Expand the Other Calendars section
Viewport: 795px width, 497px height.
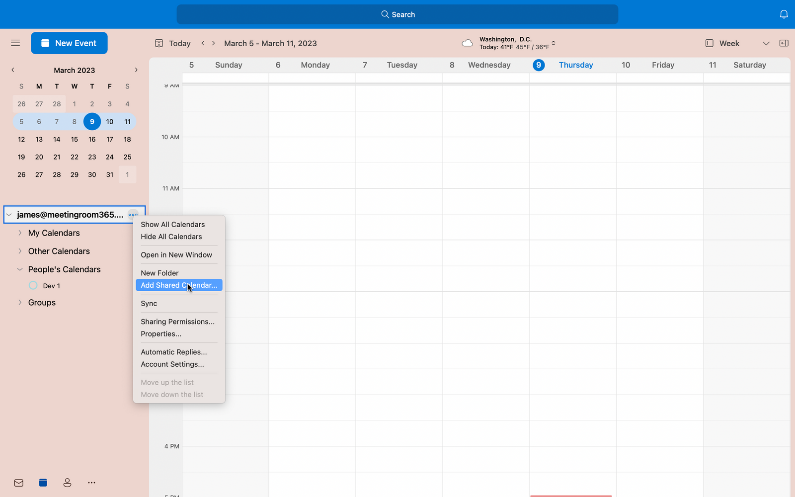[x=19, y=251]
